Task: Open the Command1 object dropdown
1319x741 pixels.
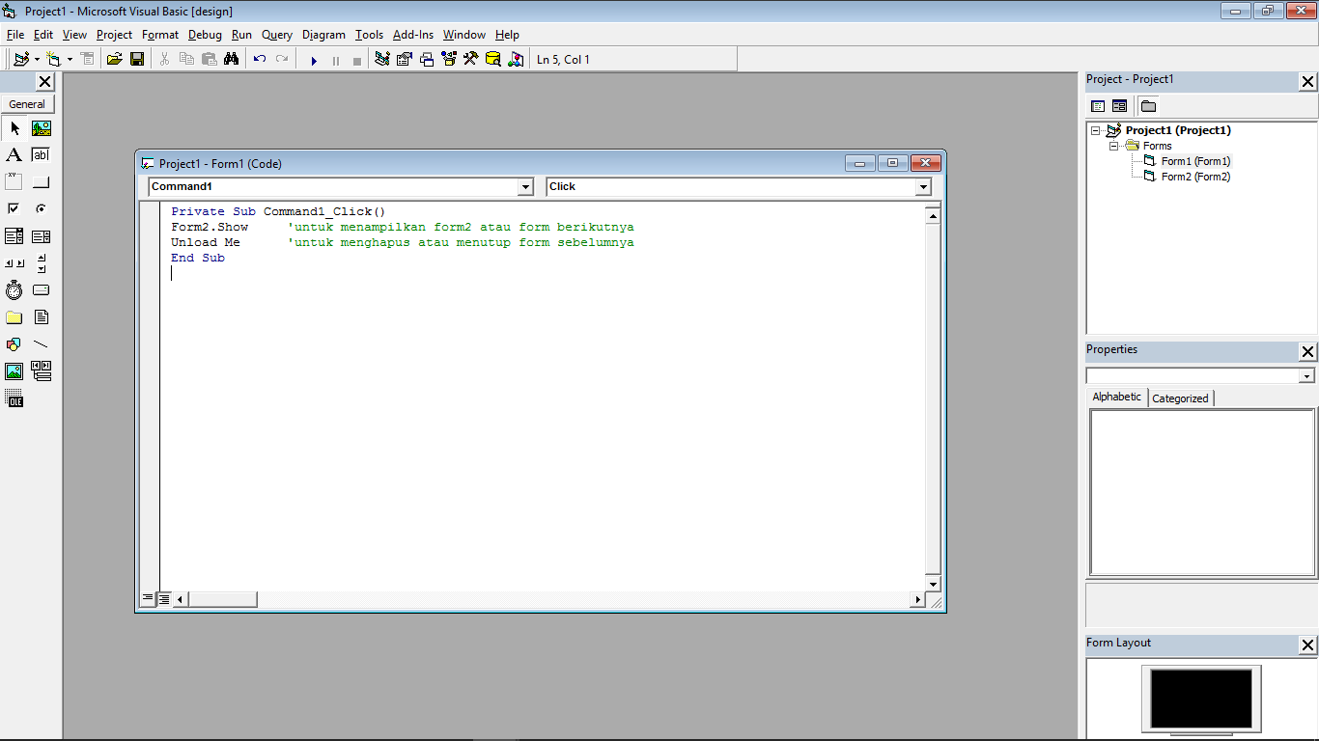Action: coord(525,186)
